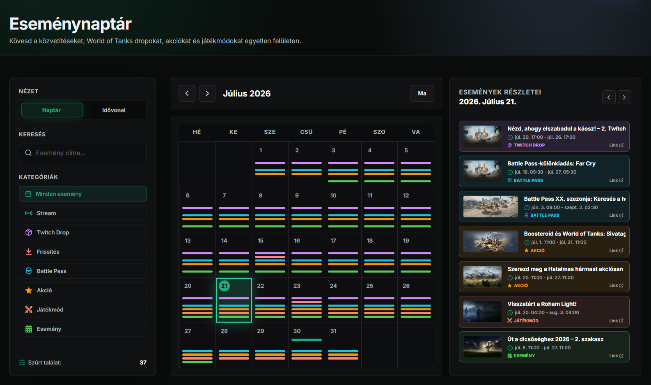This screenshot has width=651, height=385.
Task: Select July 31 in the calendar
Action: 343,345
